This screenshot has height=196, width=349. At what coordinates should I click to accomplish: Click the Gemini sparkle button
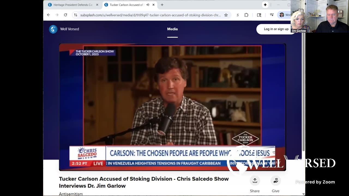click(265, 5)
